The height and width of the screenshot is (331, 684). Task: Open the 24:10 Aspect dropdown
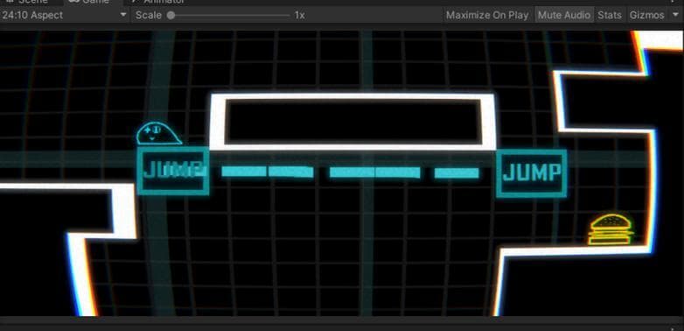(x=64, y=15)
